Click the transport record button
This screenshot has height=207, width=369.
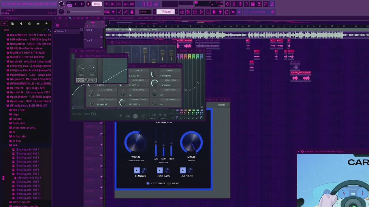tap(88, 4)
